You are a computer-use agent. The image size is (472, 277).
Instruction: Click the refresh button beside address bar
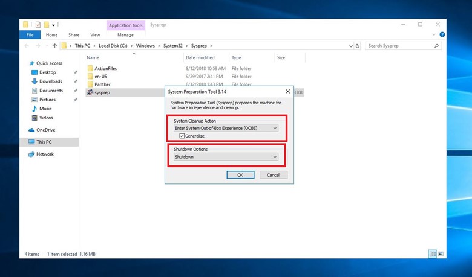(x=358, y=46)
